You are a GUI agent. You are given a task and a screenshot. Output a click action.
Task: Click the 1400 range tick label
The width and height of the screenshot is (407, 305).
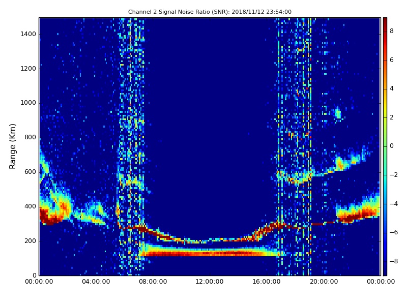point(28,34)
